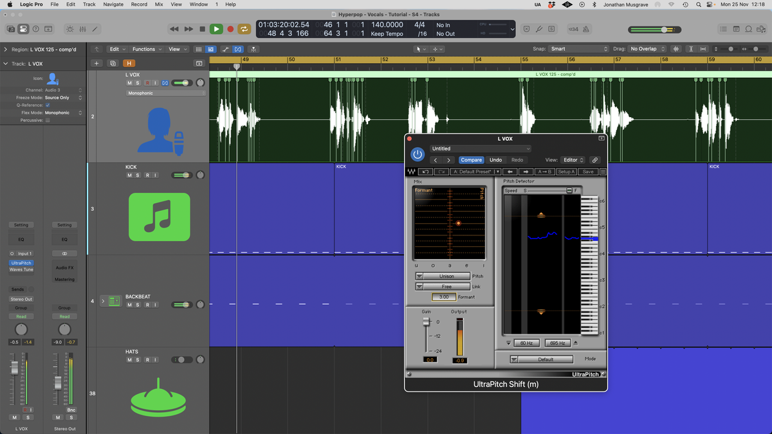Click the Waves Save button
Screen dimensions: 772x434
tap(588, 172)
